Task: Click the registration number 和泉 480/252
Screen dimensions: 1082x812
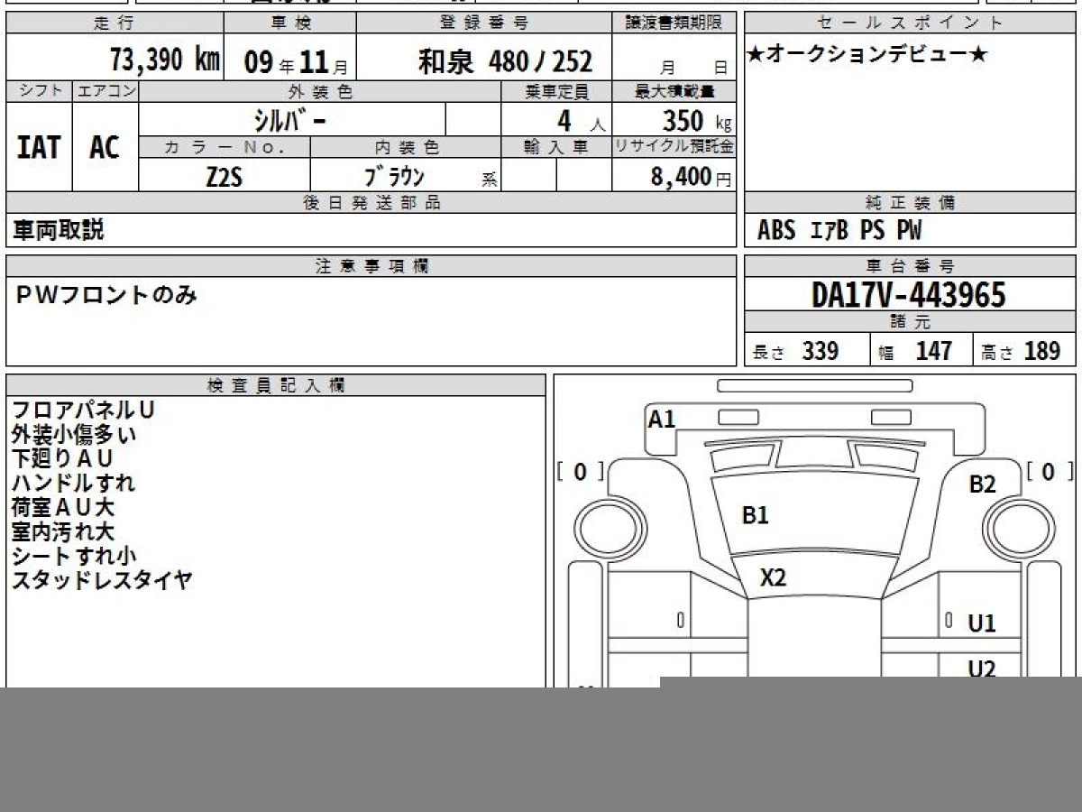Action: pyautogui.click(x=505, y=61)
